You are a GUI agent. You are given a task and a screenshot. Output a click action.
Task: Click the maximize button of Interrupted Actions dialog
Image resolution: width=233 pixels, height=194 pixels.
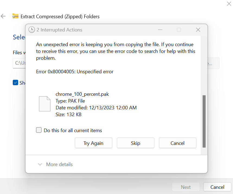click(179, 30)
